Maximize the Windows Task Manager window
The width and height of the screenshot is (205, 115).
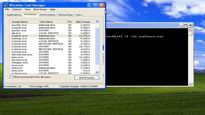[96, 5]
